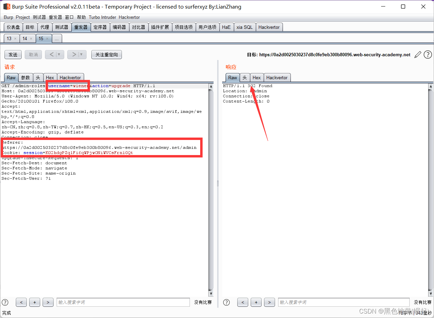Click the request panel vertical scrollbar

(x=211, y=189)
